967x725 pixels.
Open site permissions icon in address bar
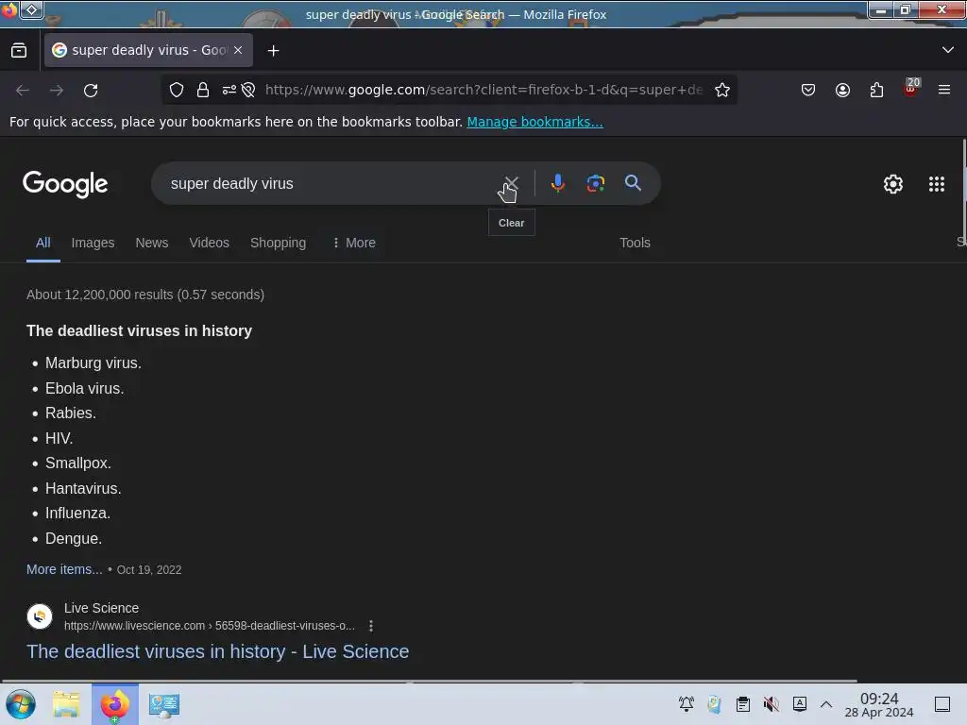tap(229, 90)
